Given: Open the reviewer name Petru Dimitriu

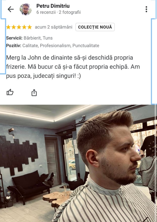Looking at the screenshot, I should tap(53, 6).
